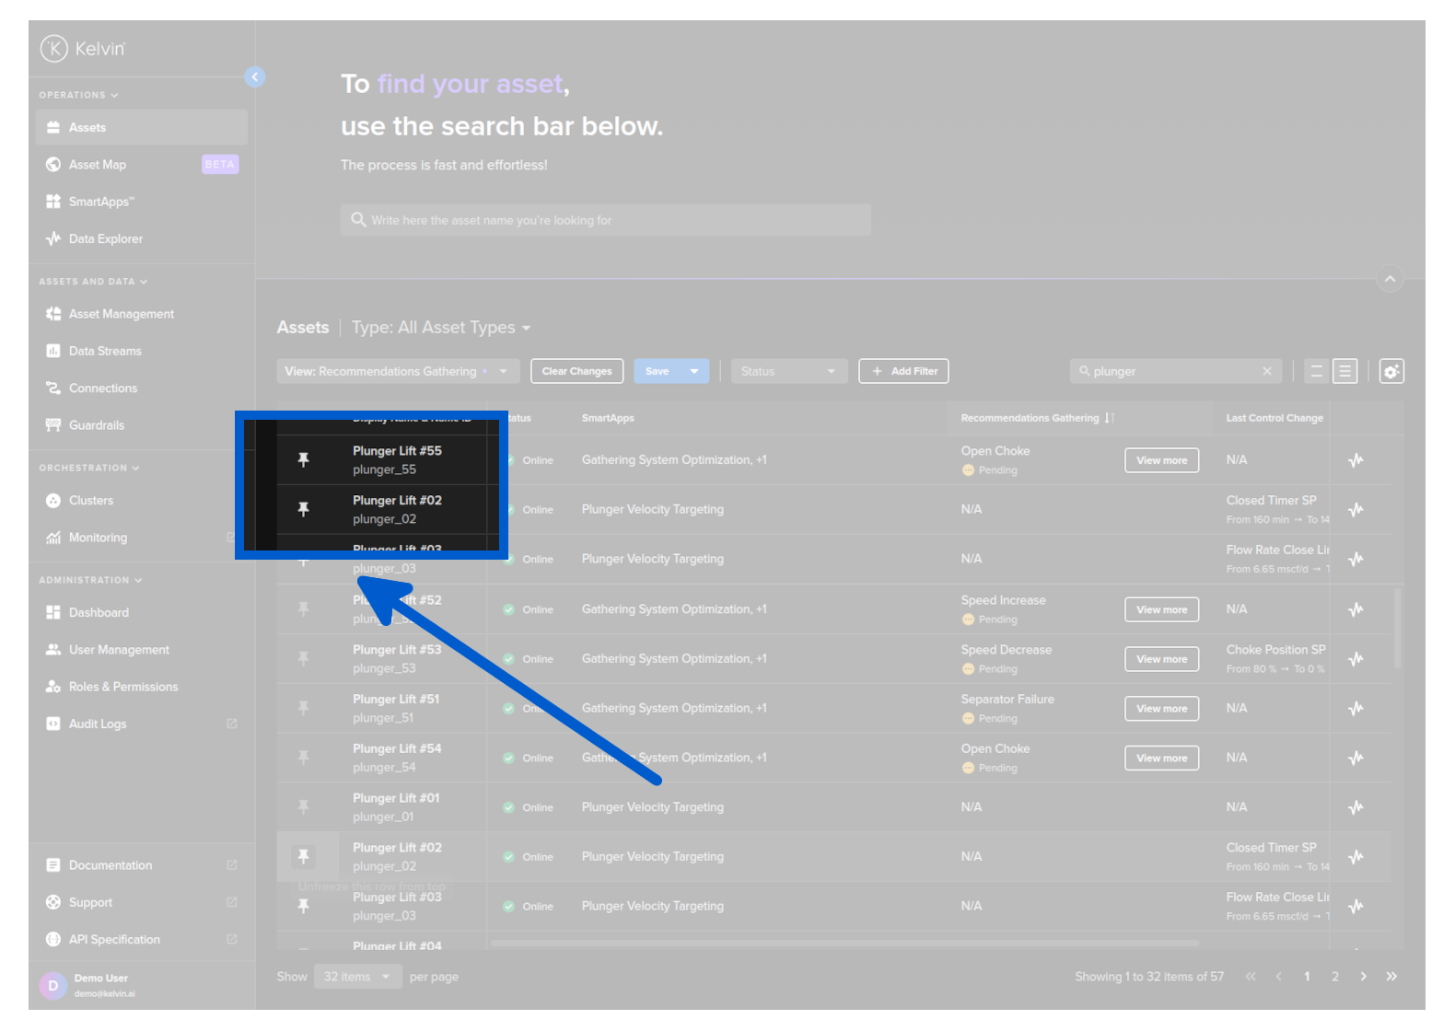
Task: Open the Guardrails page in sidebar
Action: tap(96, 425)
